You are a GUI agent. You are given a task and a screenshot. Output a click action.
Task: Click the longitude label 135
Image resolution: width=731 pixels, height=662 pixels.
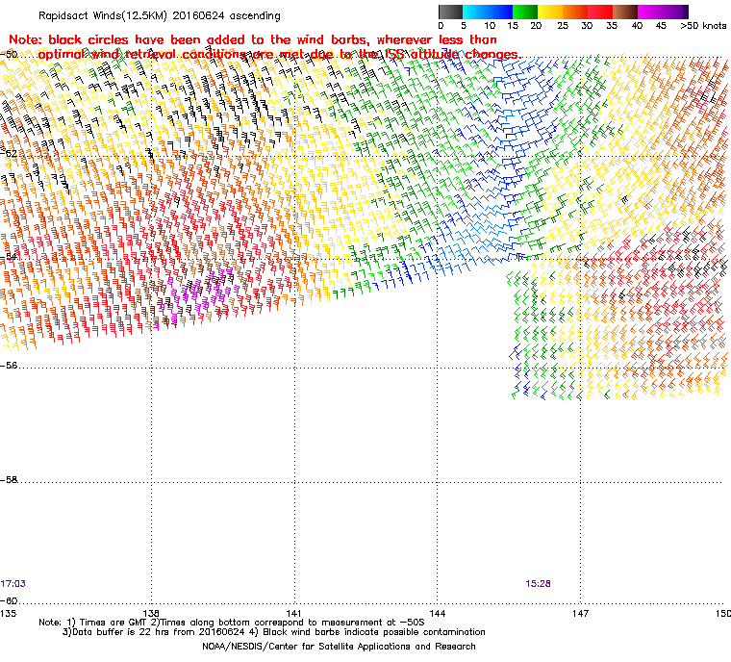(9, 613)
